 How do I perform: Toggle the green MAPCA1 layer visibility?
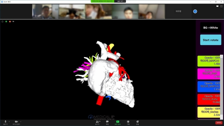click(x=209, y=61)
